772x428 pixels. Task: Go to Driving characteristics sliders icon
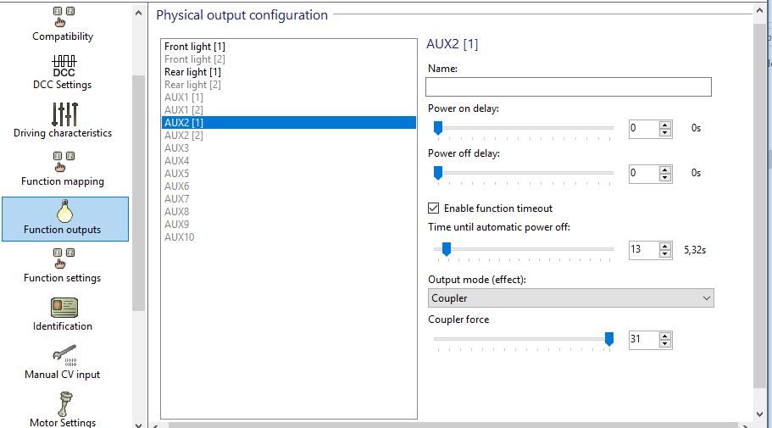[x=64, y=114]
